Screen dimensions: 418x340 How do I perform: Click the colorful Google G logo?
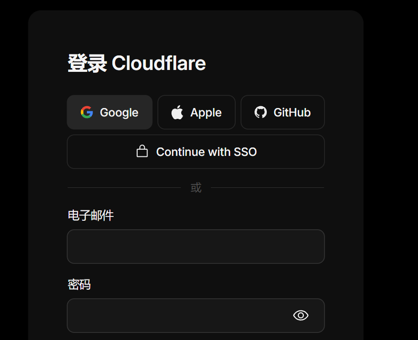pyautogui.click(x=87, y=112)
